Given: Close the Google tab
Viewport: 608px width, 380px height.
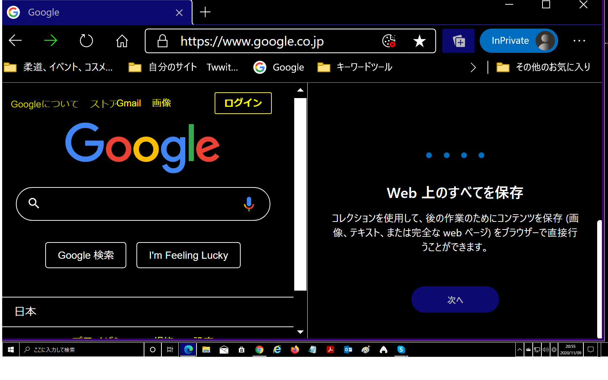Looking at the screenshot, I should click(x=179, y=13).
